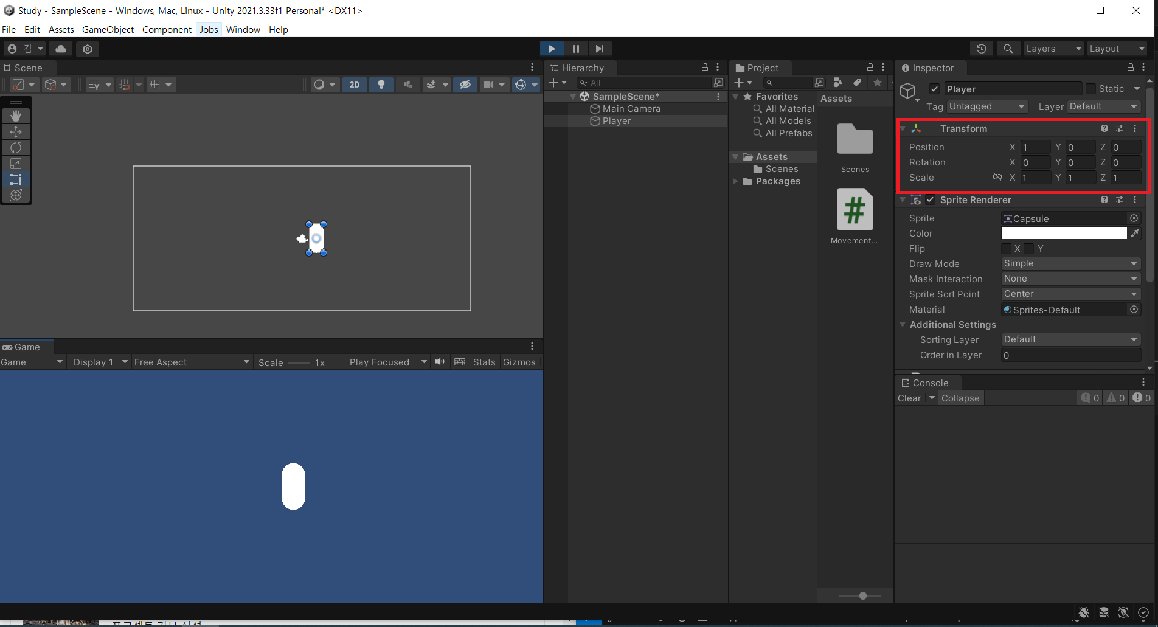Viewport: 1158px width, 627px height.
Task: Adjust Project icon size slider
Action: point(862,595)
